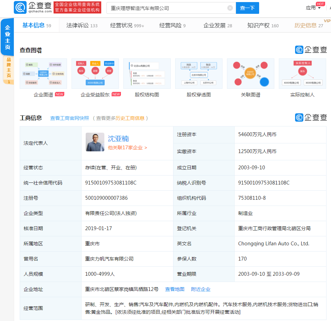Open the 应用 dropdown menu
Viewport: 331px width, 321px height.
313,8
